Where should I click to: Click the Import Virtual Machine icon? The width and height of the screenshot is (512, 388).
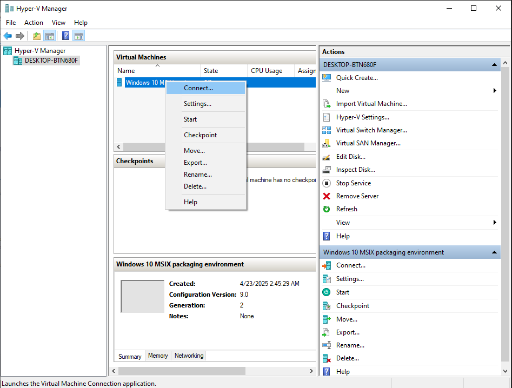coord(327,104)
